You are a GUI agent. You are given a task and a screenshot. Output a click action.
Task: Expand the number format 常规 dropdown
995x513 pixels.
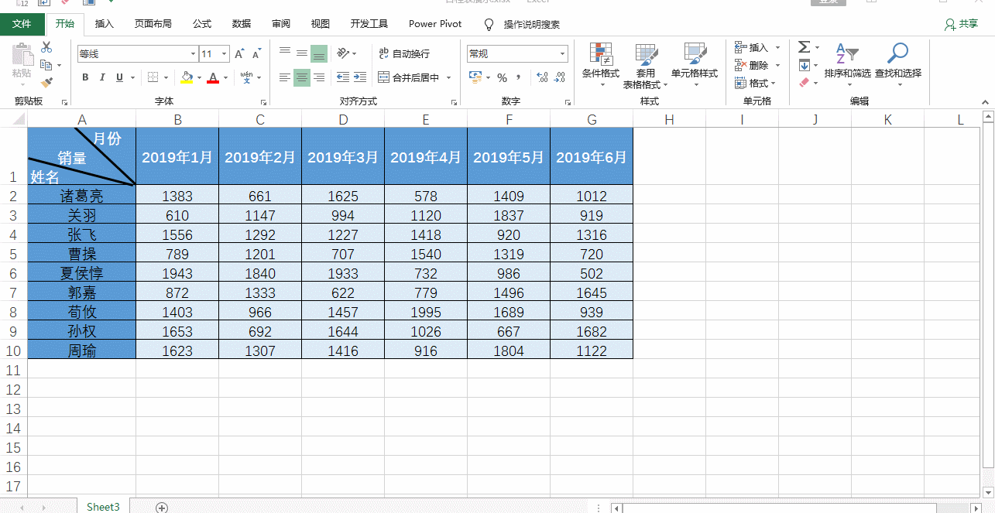(x=563, y=54)
